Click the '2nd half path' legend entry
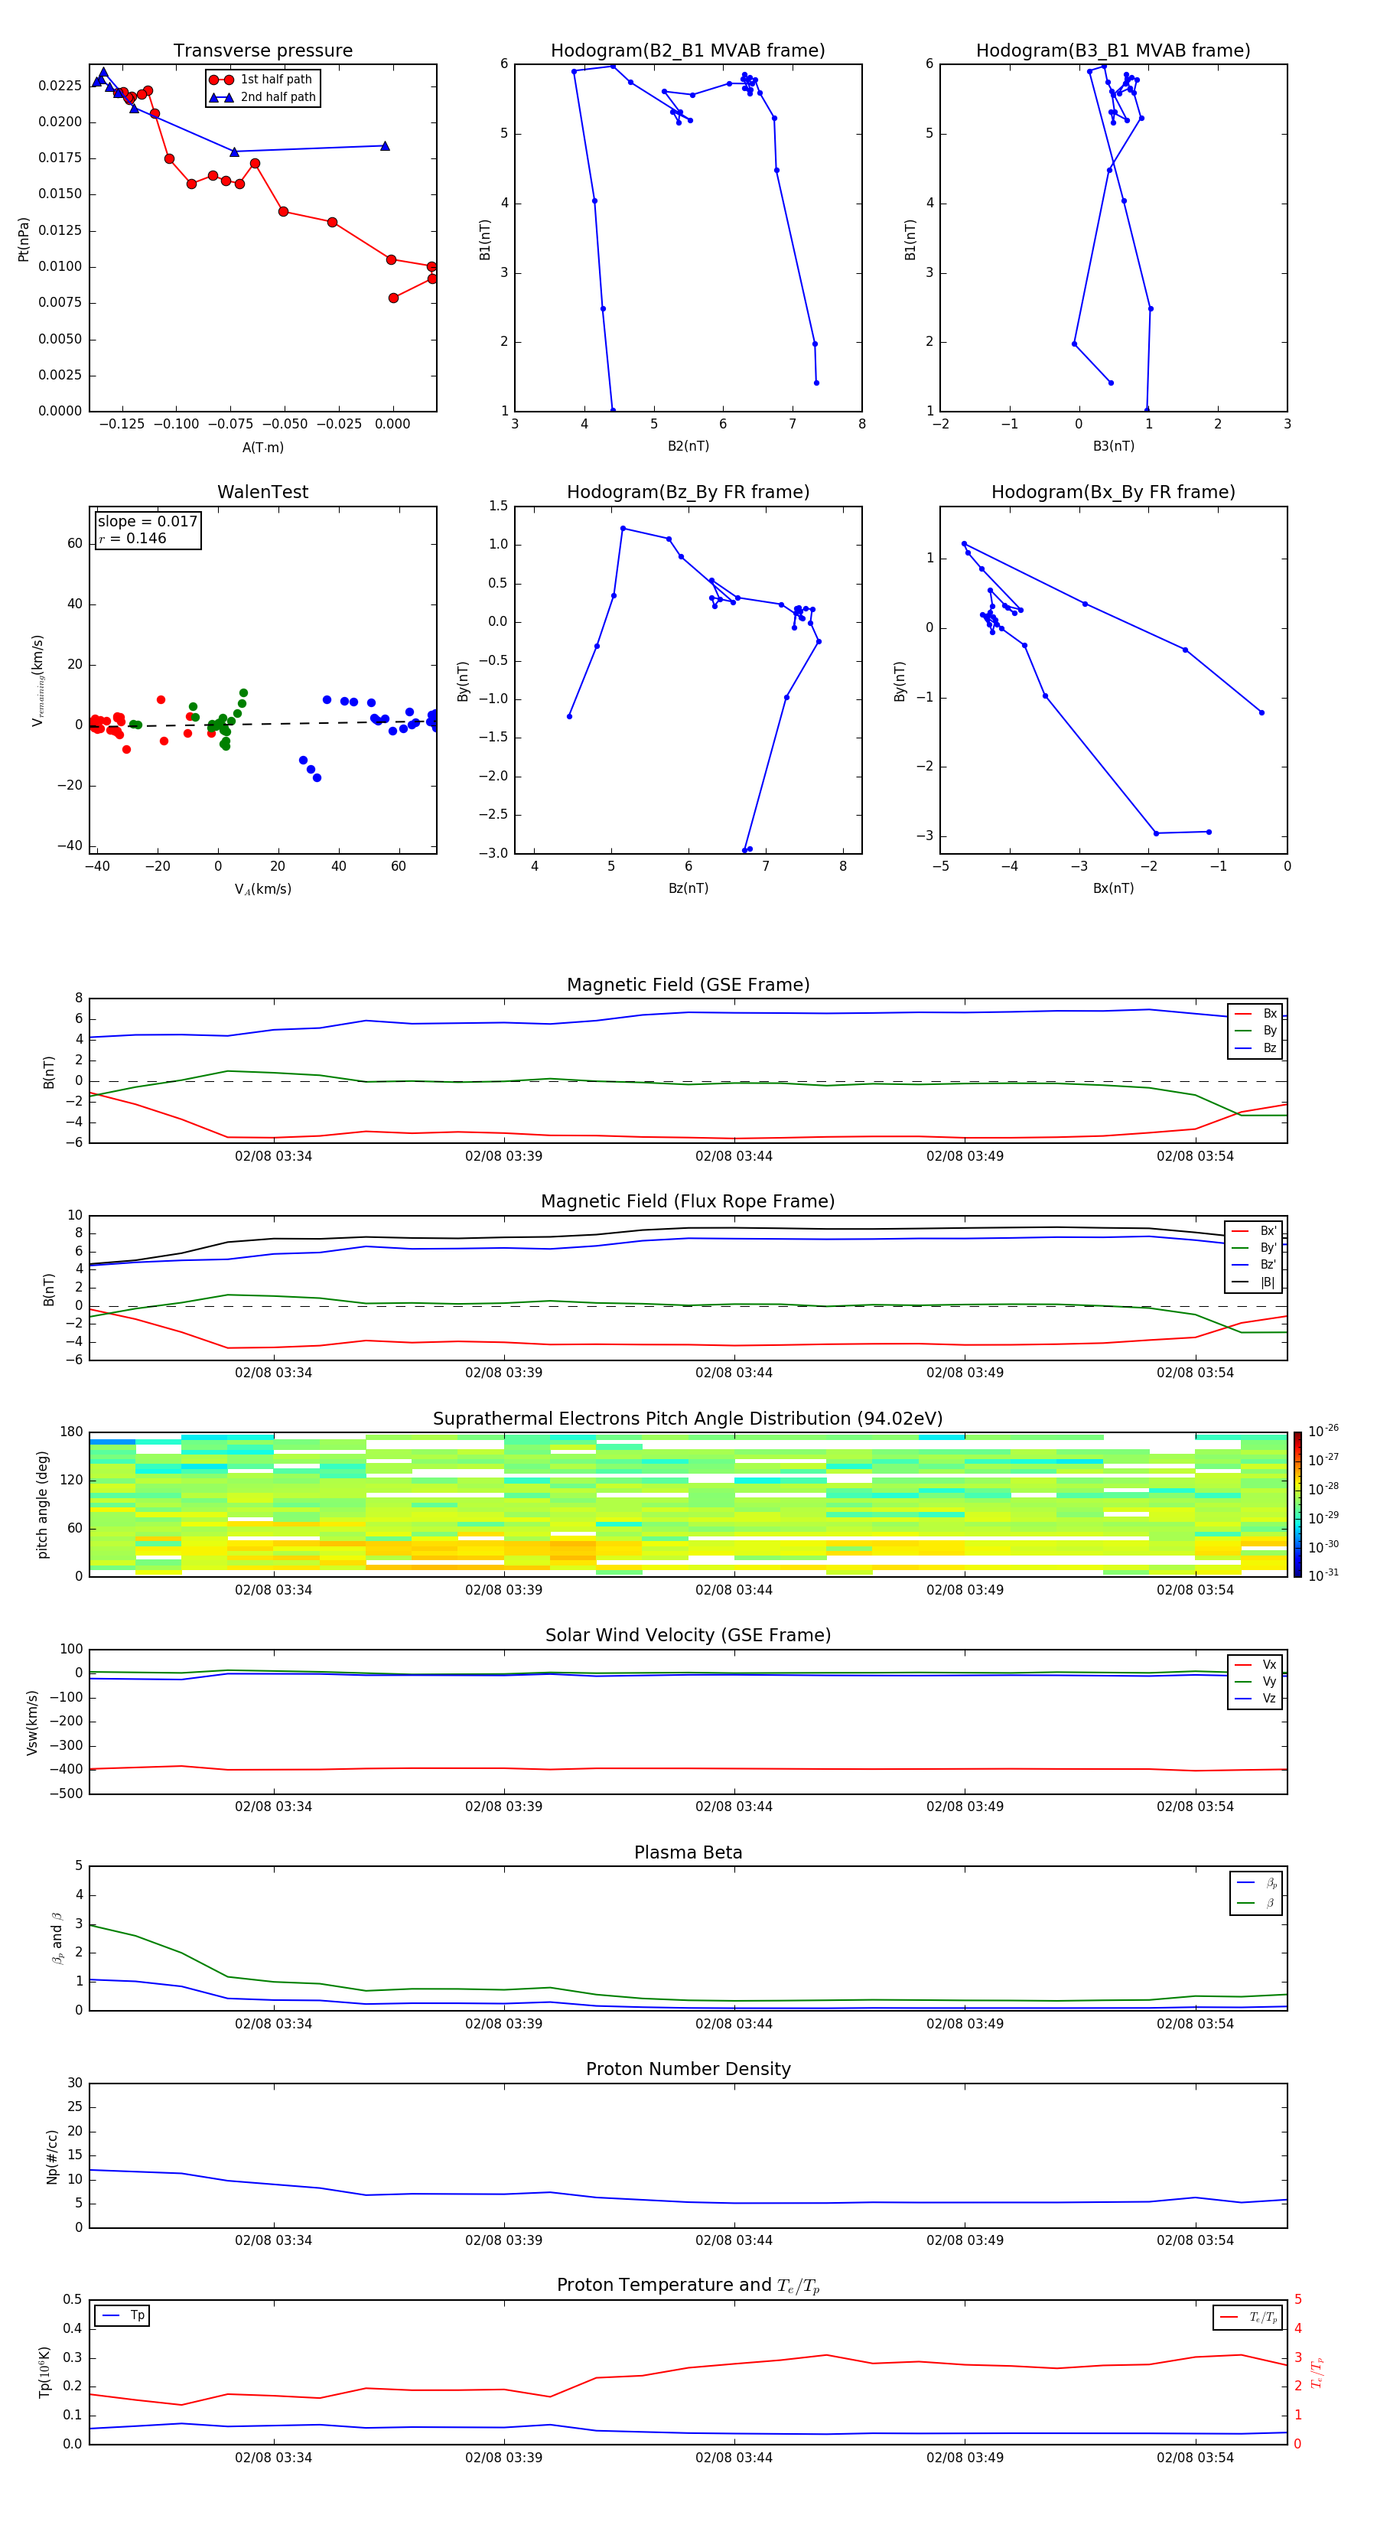 (262, 97)
